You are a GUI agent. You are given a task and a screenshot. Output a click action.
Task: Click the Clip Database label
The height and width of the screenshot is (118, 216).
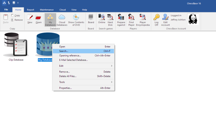point(16,60)
